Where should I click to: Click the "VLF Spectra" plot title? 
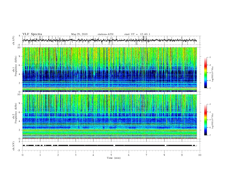(32, 34)
